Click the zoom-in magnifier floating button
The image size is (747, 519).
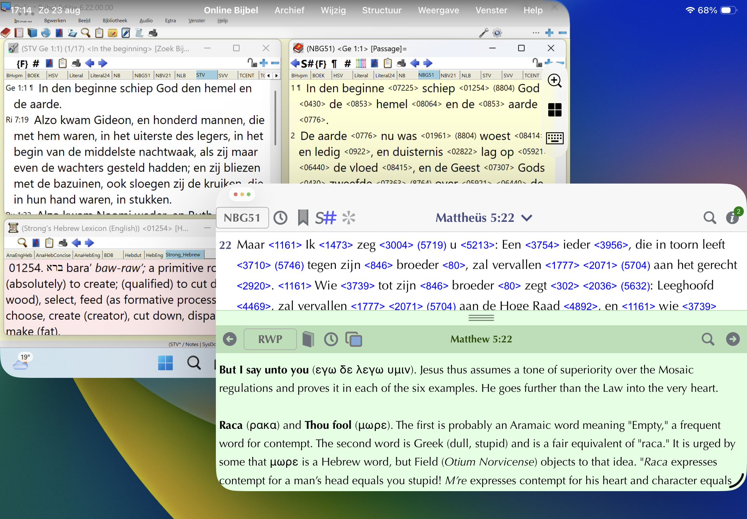(555, 81)
